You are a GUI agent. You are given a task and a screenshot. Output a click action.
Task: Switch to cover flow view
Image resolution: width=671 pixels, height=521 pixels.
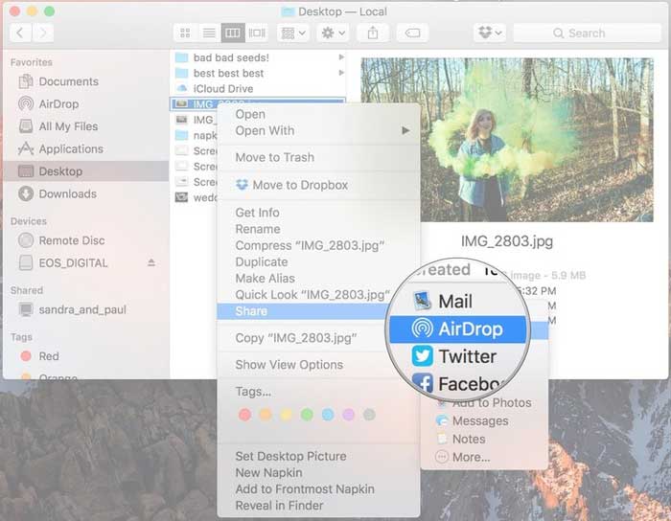257,33
